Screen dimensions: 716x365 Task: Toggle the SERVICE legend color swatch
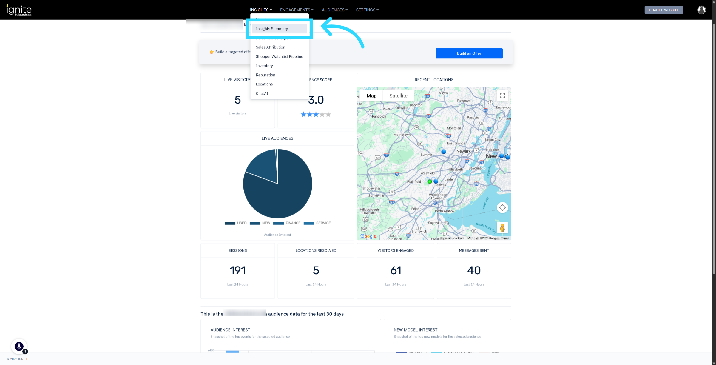309,223
